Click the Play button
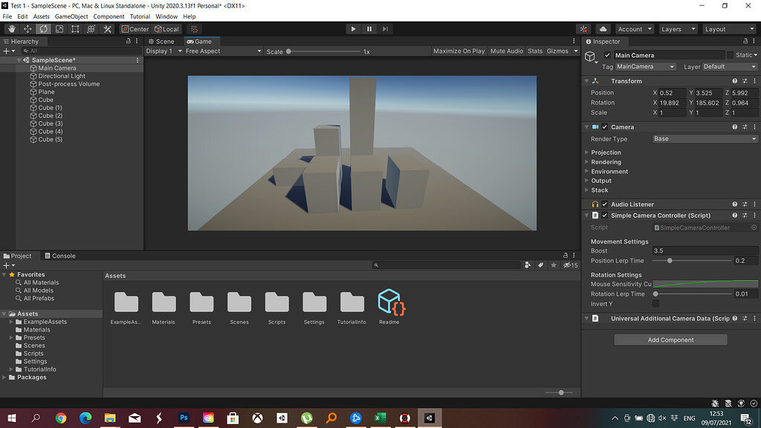 click(353, 29)
